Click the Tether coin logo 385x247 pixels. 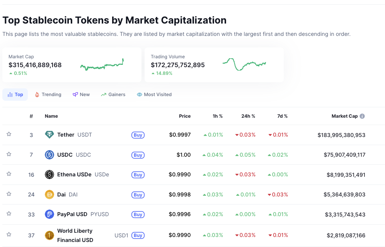pyautogui.click(x=50, y=135)
